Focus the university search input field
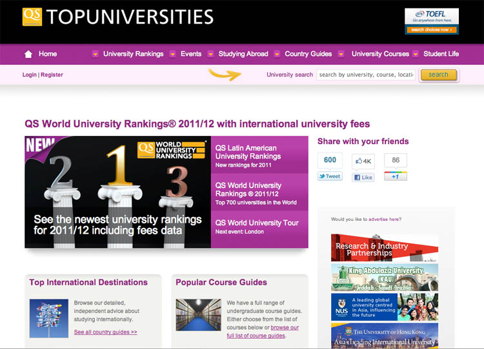 366,75
